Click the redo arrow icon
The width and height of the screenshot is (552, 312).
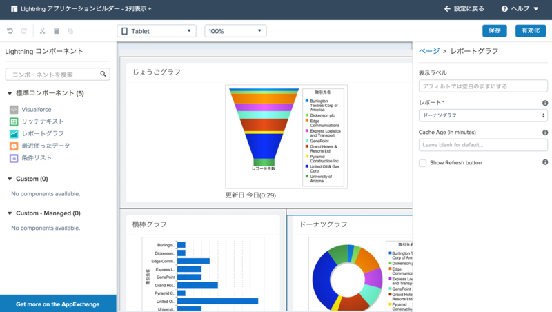pos(23,31)
